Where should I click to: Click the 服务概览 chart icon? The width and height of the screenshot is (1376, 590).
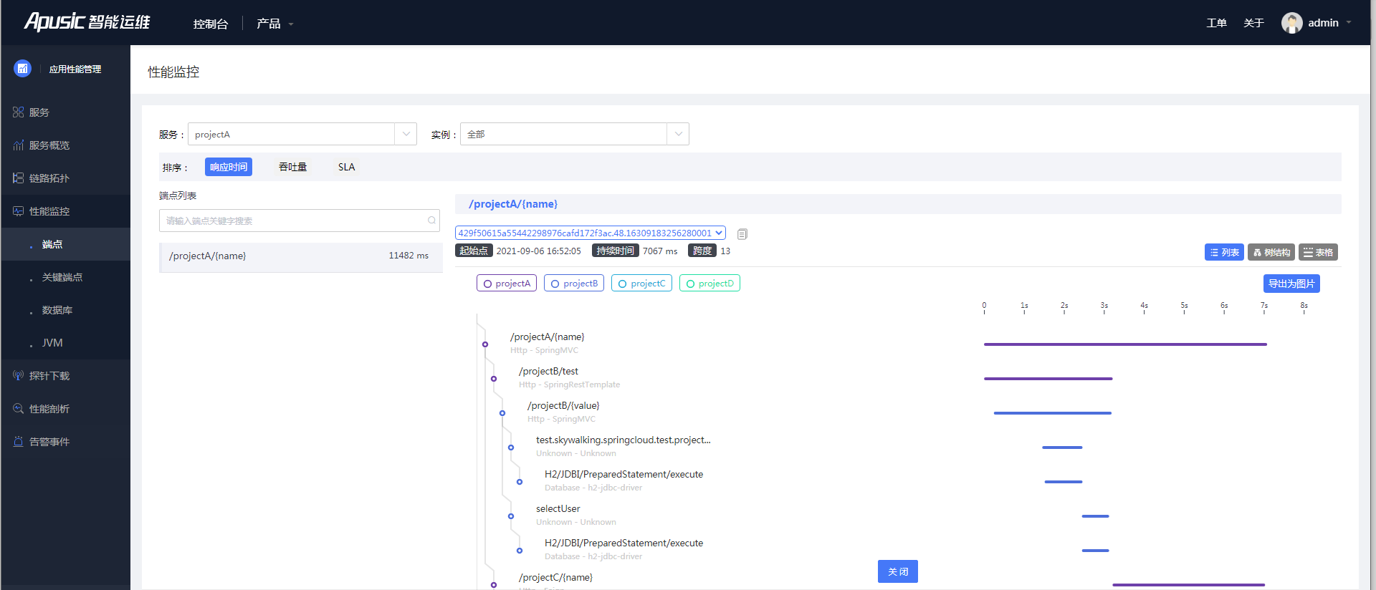click(18, 145)
